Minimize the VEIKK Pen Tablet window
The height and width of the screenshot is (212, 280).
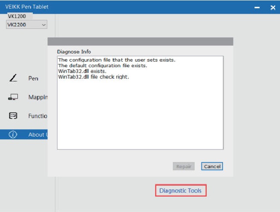pyautogui.click(x=257, y=7)
